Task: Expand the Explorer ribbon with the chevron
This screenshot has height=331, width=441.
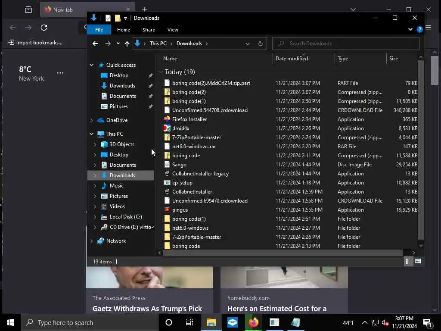Action: [410, 29]
